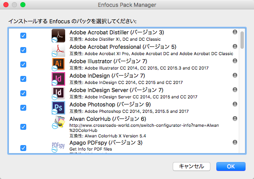Click compatibility text 'Adobe Acrobat XI Pro'

(159, 54)
